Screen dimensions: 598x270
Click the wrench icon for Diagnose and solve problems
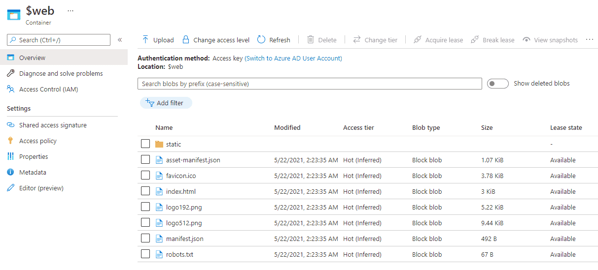[10, 73]
